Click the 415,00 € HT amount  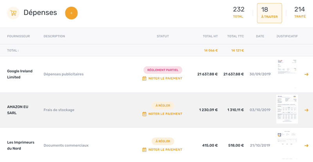pos(210,146)
